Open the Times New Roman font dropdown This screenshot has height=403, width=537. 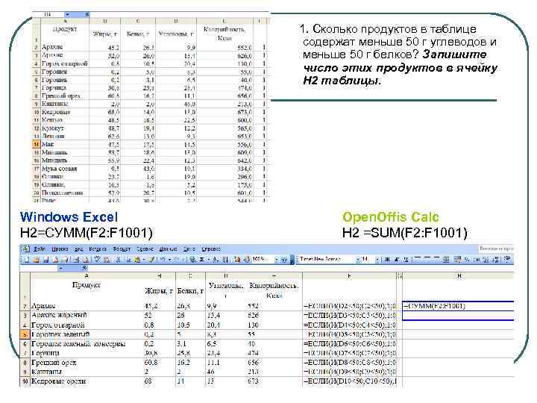pyautogui.click(x=357, y=260)
